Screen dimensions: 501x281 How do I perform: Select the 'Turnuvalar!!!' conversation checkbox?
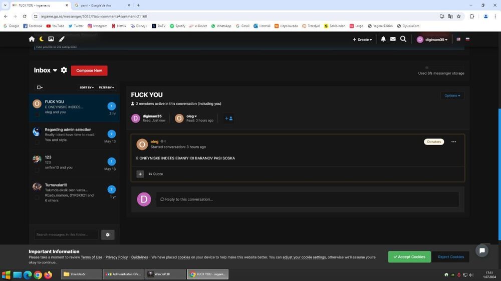click(x=37, y=197)
